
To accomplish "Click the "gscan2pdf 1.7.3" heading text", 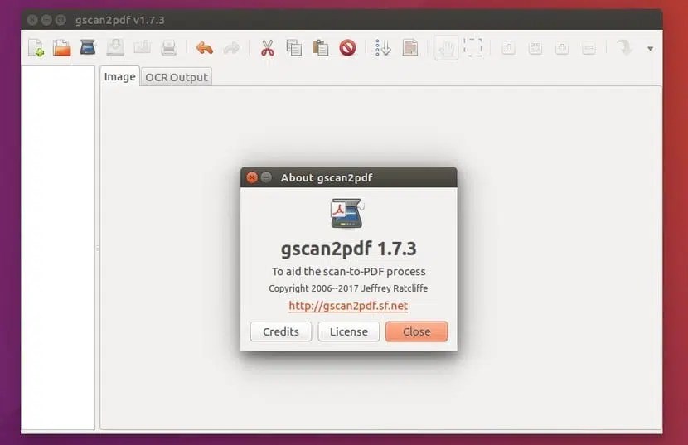I will (x=349, y=249).
